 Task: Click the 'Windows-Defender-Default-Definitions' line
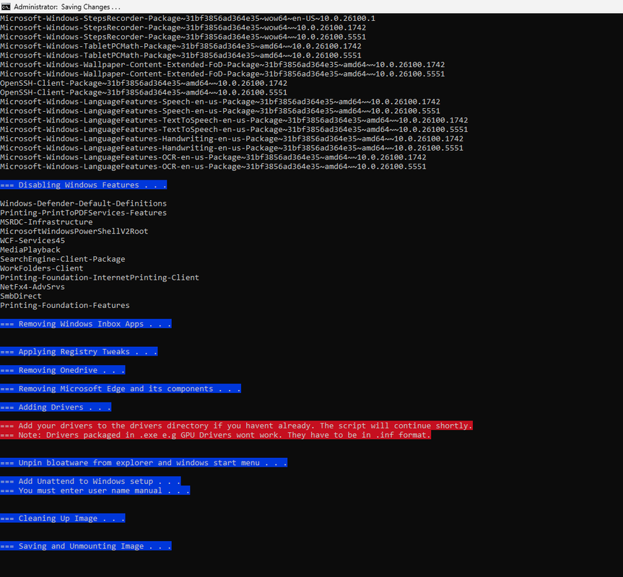coord(84,203)
